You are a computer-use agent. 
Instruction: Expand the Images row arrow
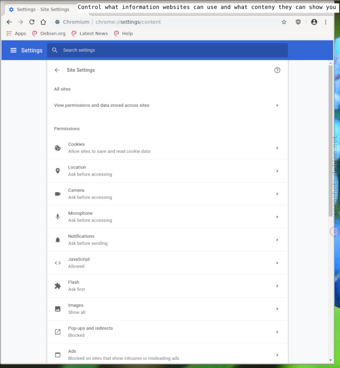[277, 309]
